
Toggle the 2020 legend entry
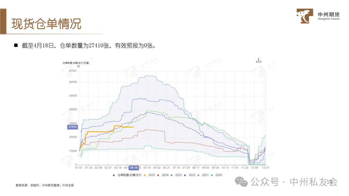tap(216, 175)
